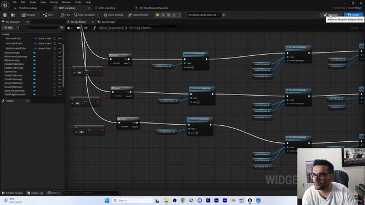
Task: Click the ActivatedColor blue type swatch
Action: click(35, 43)
